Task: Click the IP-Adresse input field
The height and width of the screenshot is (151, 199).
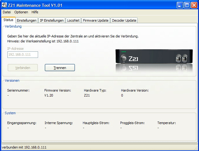Action: tap(23, 54)
